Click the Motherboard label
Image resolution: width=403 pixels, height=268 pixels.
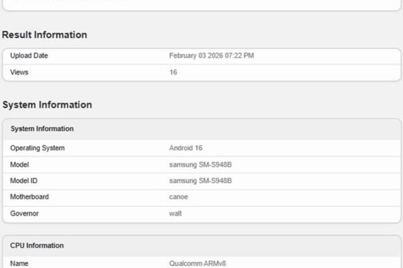click(30, 197)
